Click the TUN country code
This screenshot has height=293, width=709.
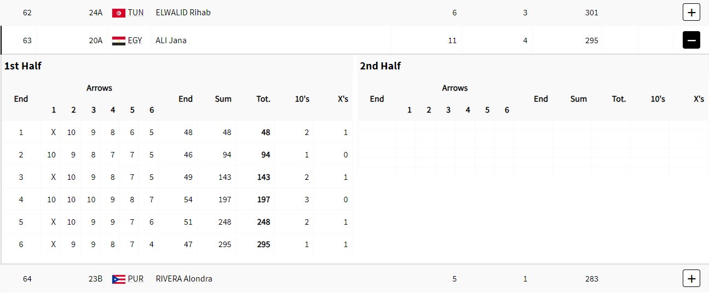point(136,13)
